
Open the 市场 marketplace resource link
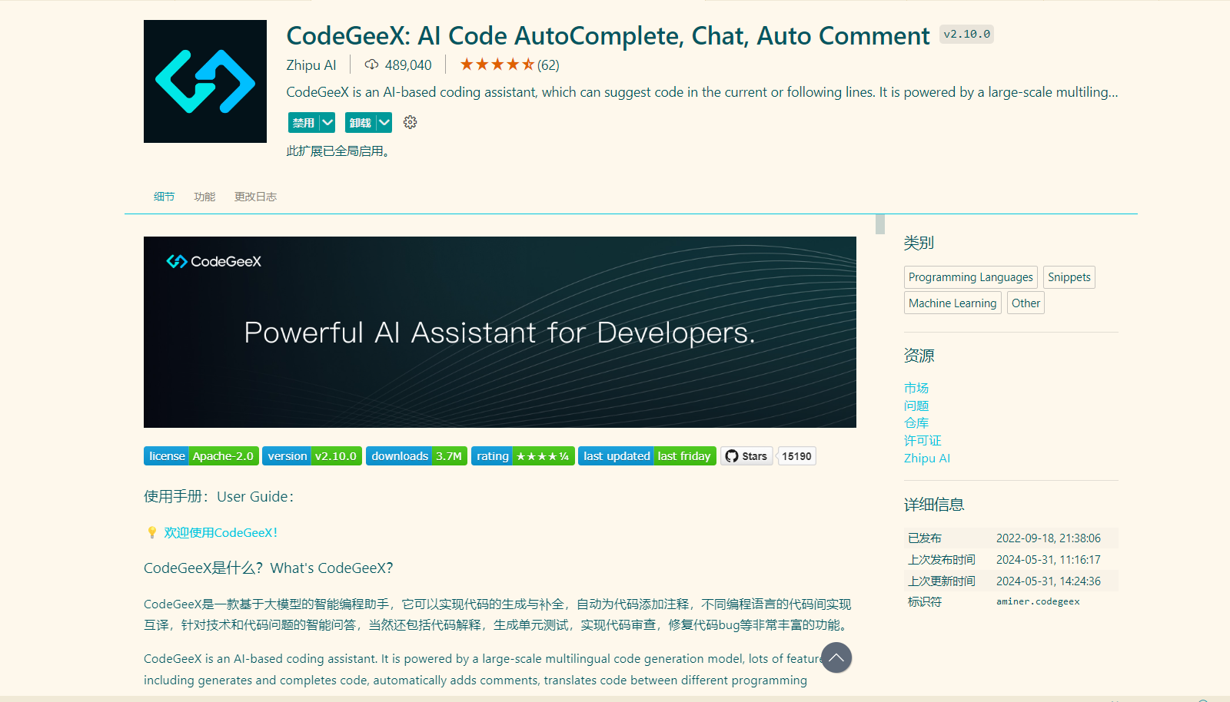[x=916, y=388]
